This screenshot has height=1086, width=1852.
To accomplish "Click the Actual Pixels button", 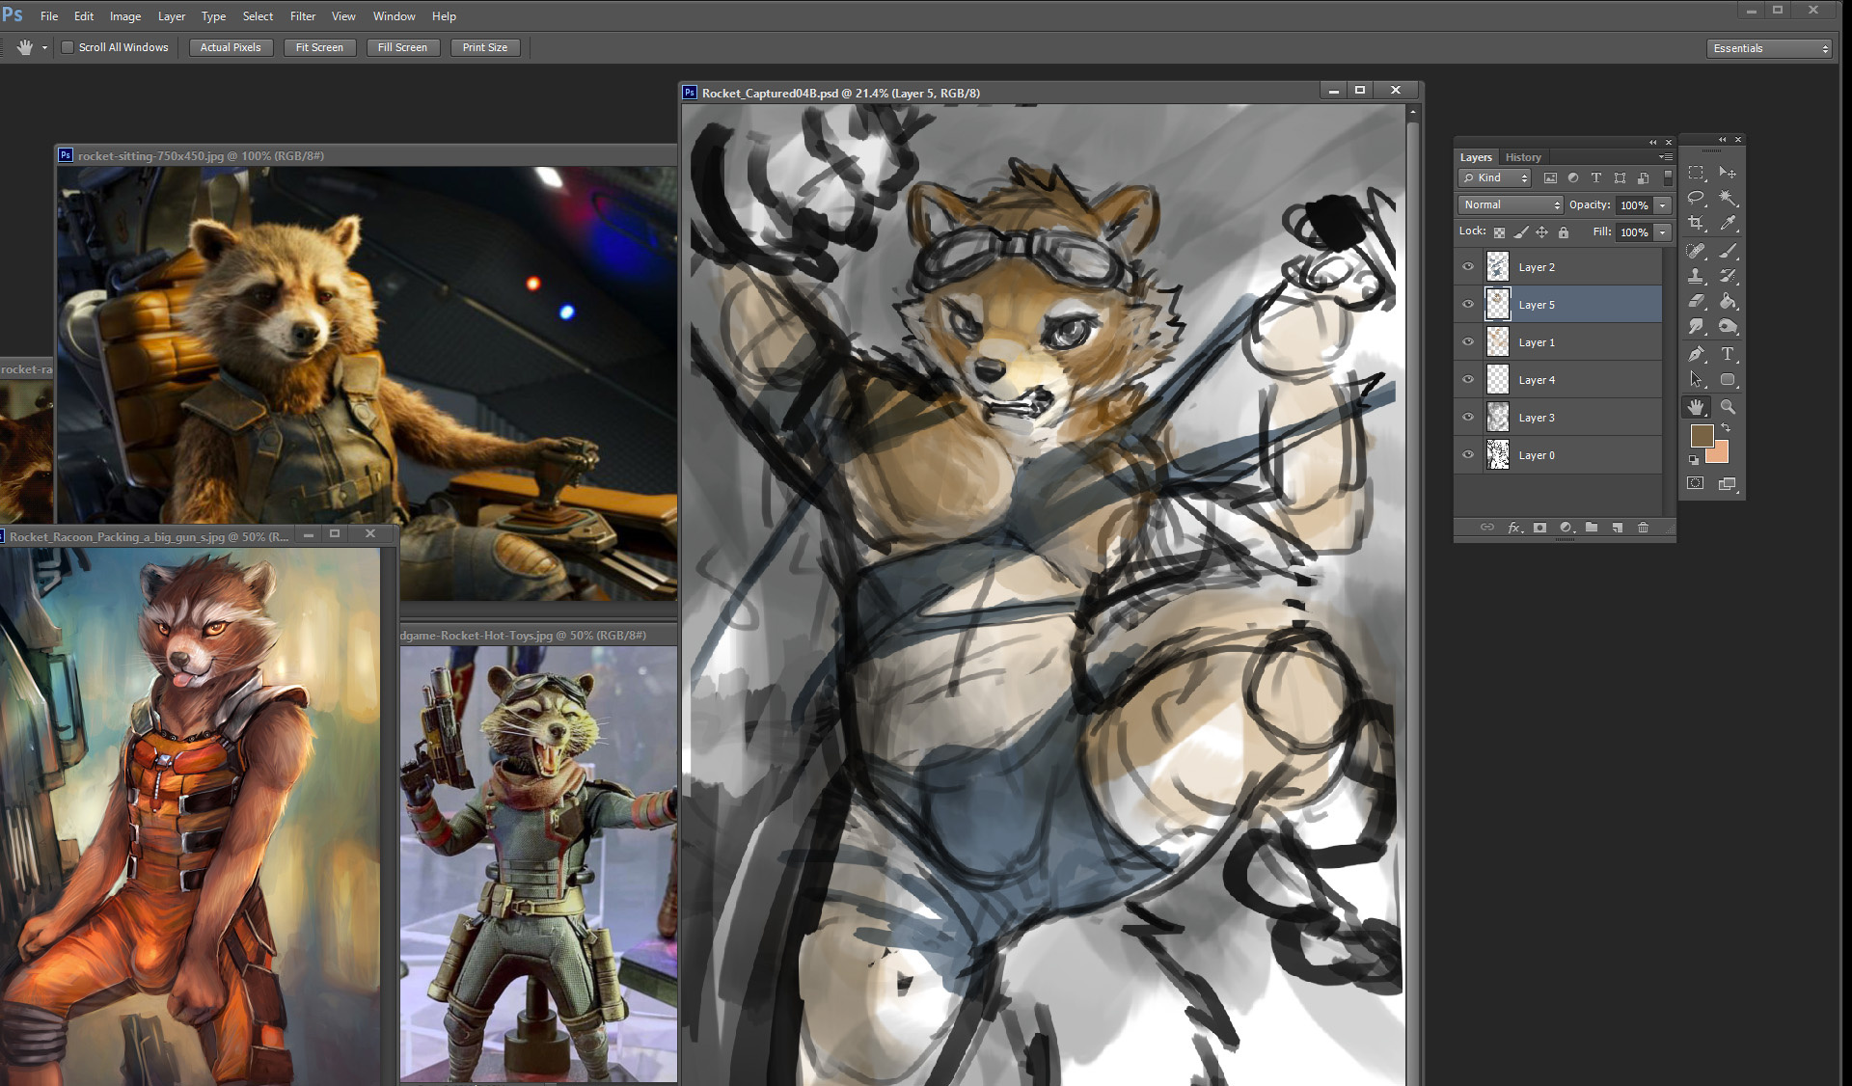I will click(231, 47).
